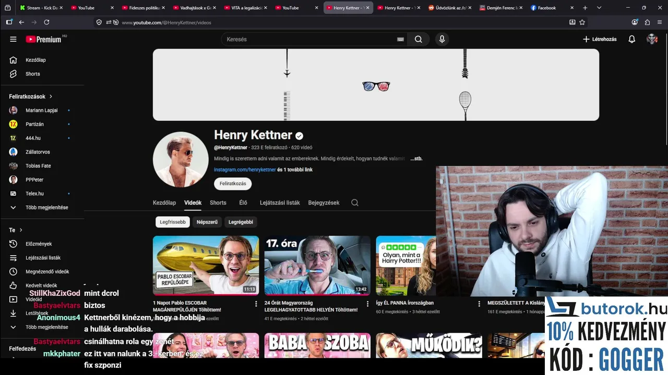Expand the Feliratkozások section header
Screen dimensions: 668x375
[x=31, y=96]
